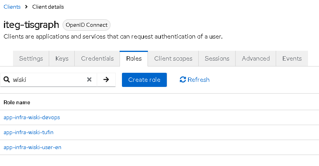Submit the search with the arrow icon

point(106,79)
